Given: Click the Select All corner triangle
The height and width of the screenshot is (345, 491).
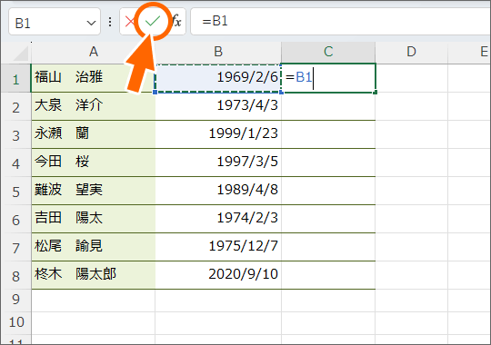Looking at the screenshot, I should pos(20,53).
